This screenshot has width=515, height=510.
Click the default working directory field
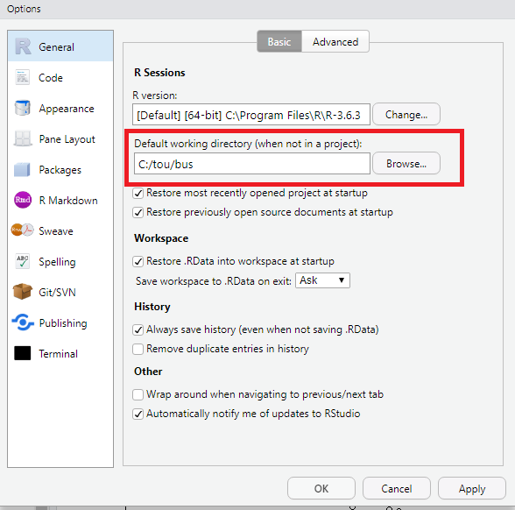tap(252, 164)
